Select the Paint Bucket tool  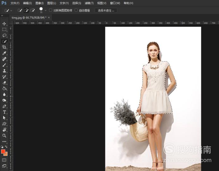(4, 89)
